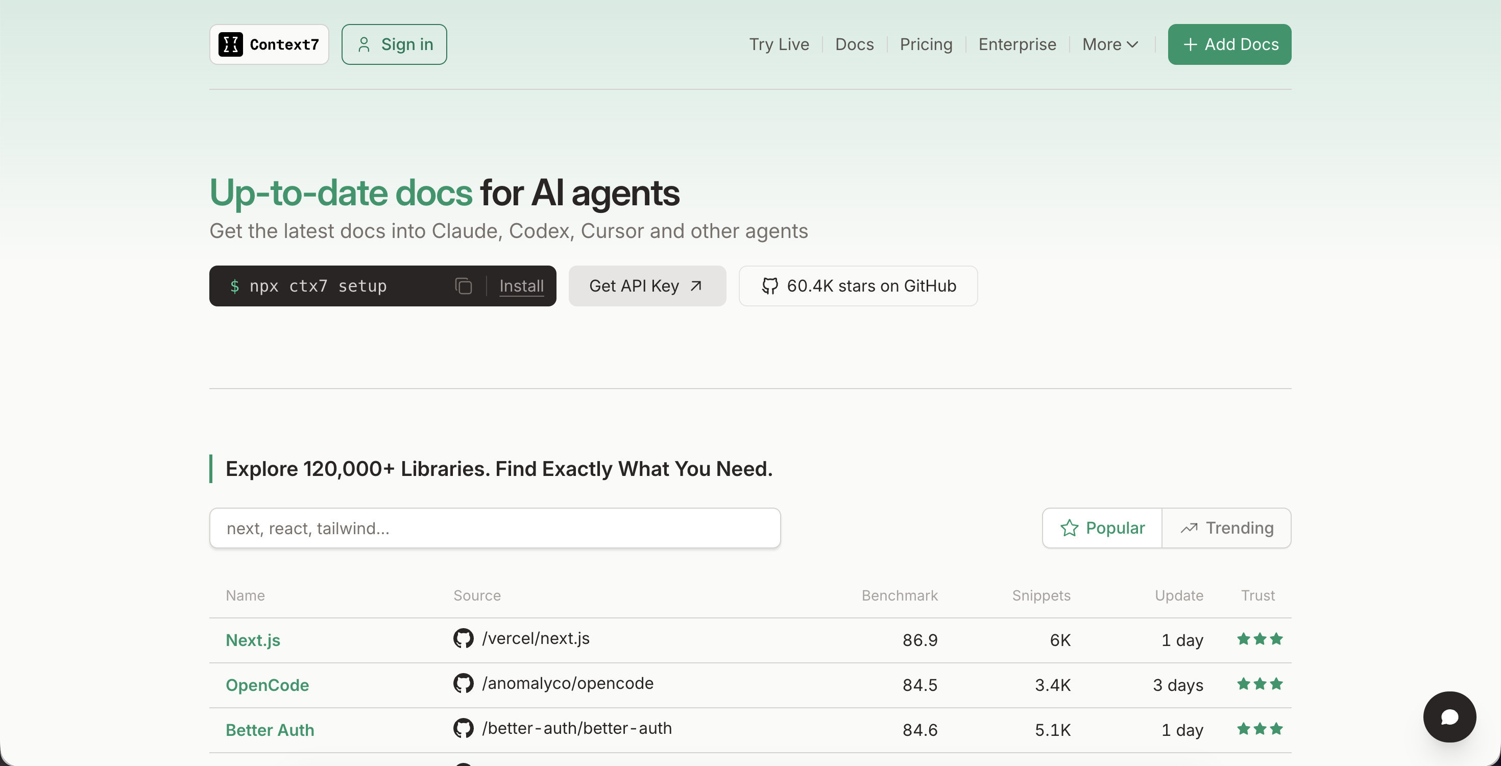Viewport: 1501px width, 766px height.
Task: Click the GitHub icon in stars button
Action: tap(770, 285)
